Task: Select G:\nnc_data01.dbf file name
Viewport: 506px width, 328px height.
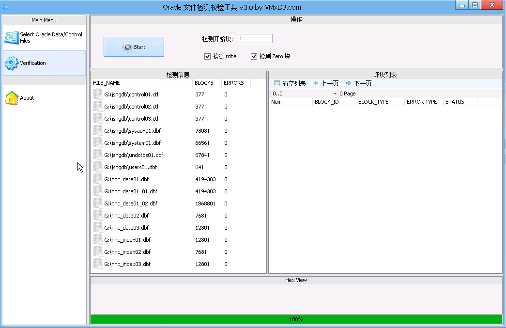Action: tap(126, 179)
